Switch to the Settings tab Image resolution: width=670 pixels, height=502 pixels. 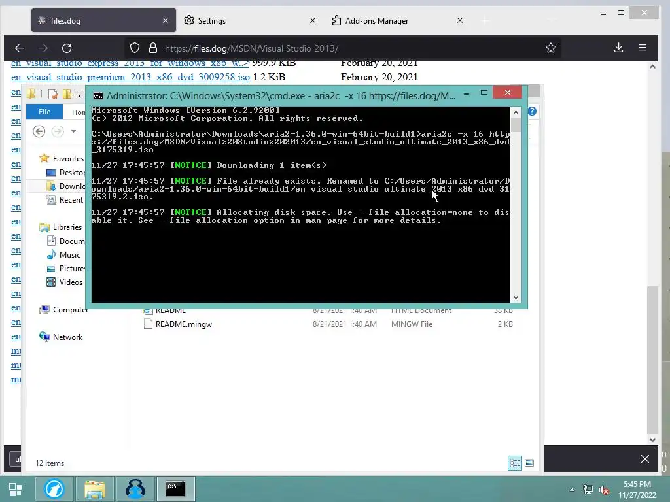pyautogui.click(x=250, y=20)
